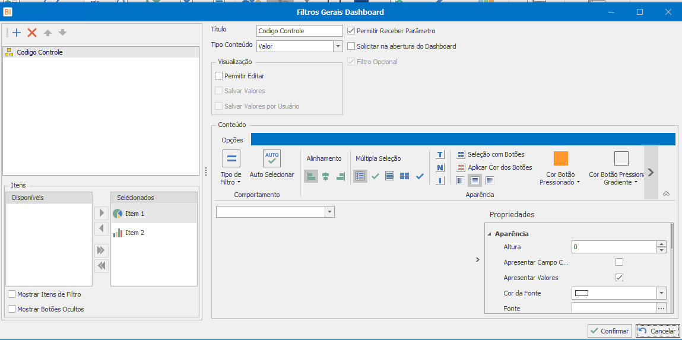Check Apresentar Campo C... property checkbox

tap(619, 262)
